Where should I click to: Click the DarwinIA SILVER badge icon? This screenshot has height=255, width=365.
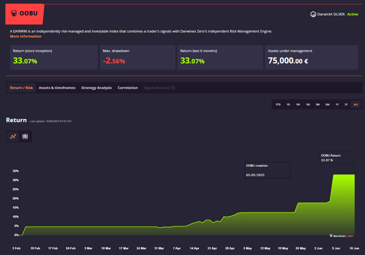(314, 14)
